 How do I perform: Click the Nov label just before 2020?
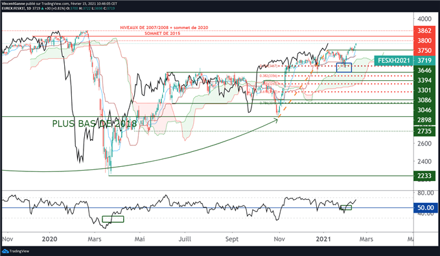coord(8,239)
